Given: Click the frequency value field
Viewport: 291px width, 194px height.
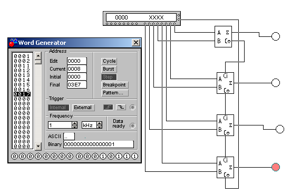Looking at the screenshot, I should tap(60, 125).
